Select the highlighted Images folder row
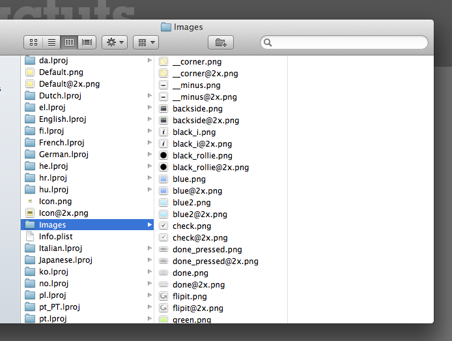452x341 pixels. pos(87,225)
